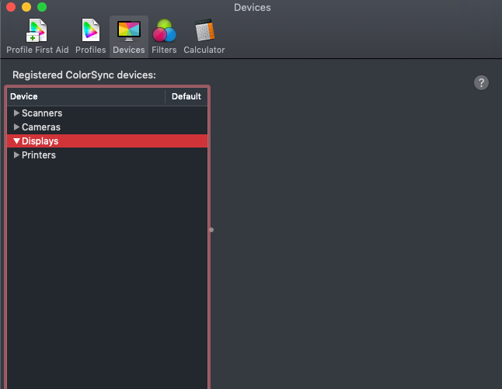Viewport: 502px width, 389px height.
Task: Expand the Cameras disclosure triangle
Action: click(x=16, y=127)
